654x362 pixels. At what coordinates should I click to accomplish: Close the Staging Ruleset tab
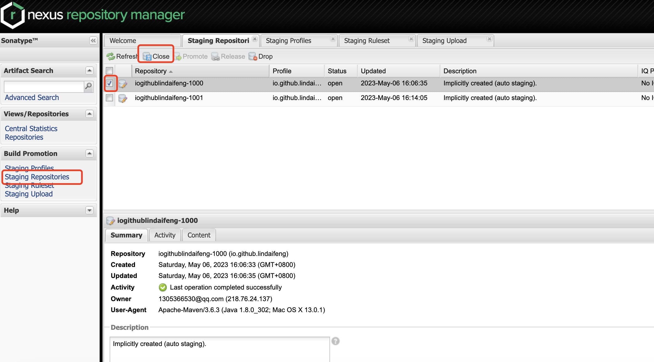point(411,39)
